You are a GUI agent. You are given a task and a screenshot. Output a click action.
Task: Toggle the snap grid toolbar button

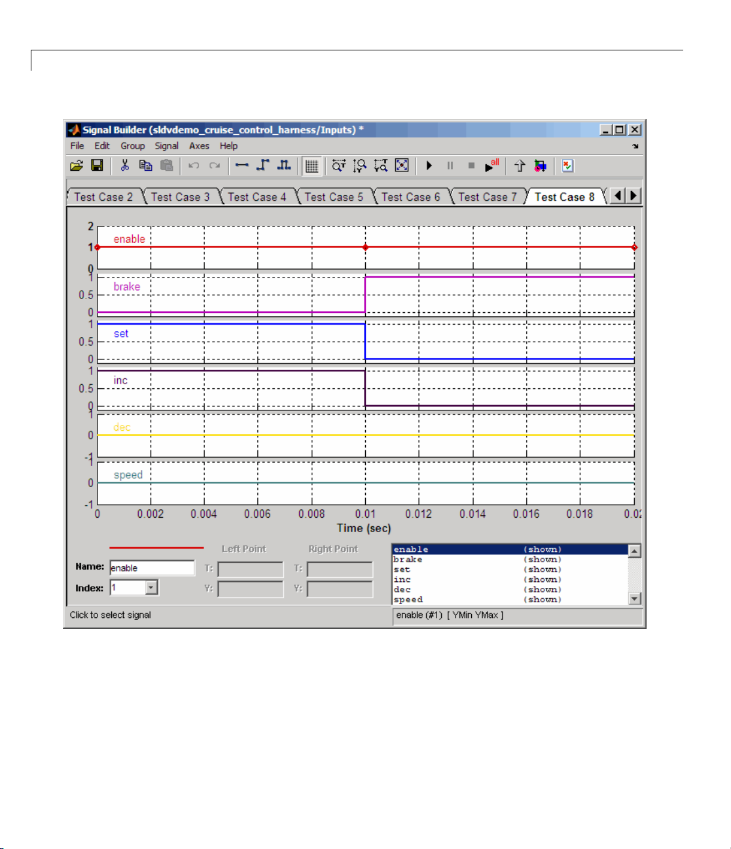(x=312, y=166)
